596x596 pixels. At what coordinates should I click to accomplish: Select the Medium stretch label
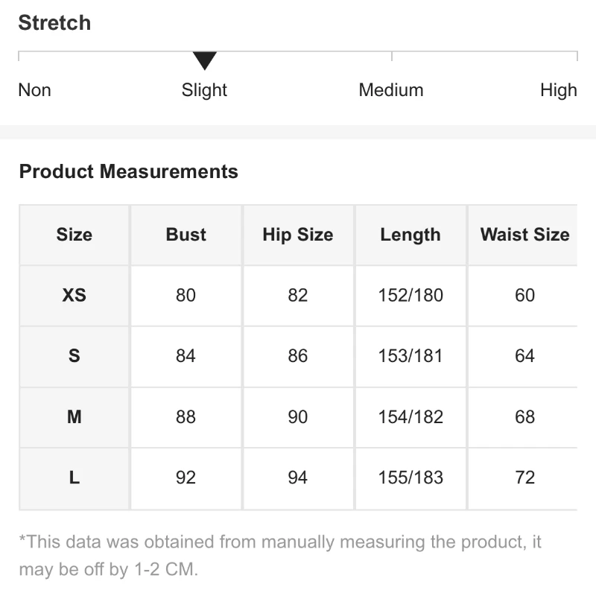tap(391, 90)
